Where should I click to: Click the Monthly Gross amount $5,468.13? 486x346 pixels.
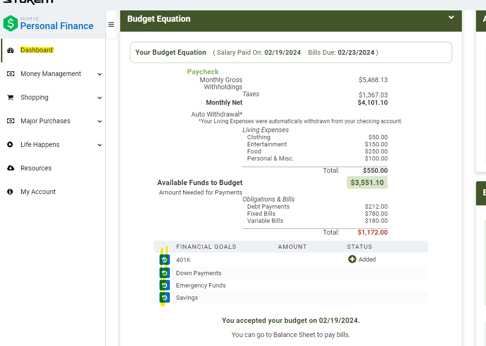[x=373, y=80]
